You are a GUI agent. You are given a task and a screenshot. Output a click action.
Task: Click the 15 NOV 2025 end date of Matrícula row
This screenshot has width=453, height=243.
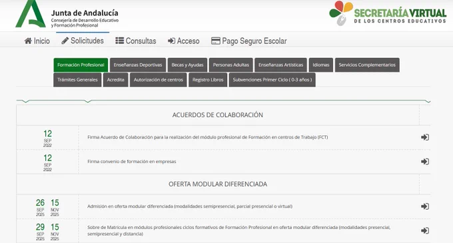pyautogui.click(x=55, y=232)
